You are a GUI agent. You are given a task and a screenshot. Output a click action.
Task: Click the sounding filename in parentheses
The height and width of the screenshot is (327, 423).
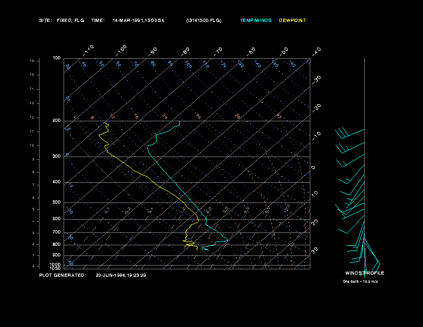203,20
